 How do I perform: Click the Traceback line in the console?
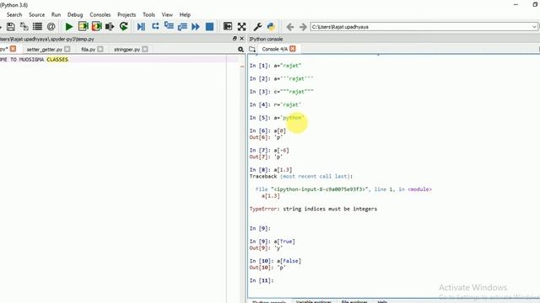[301, 176]
